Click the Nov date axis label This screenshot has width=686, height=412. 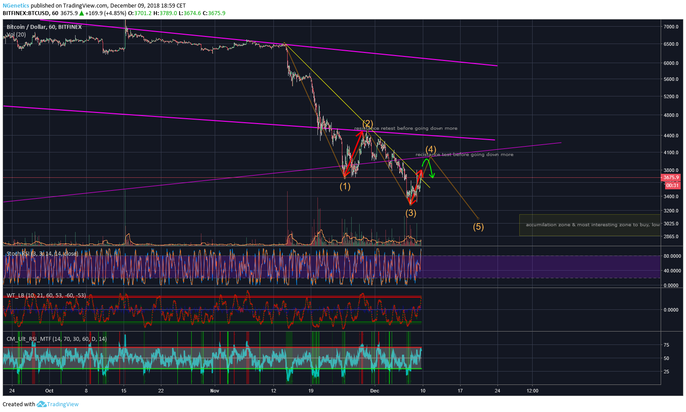tap(215, 391)
